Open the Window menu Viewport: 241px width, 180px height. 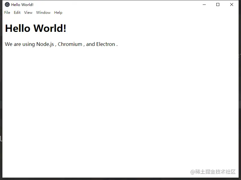(43, 13)
